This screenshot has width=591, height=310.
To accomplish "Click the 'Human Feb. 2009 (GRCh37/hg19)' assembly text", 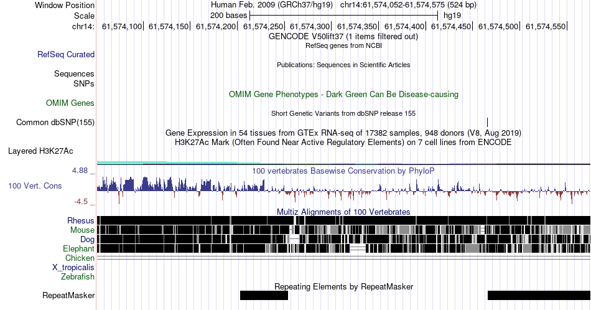I will [x=272, y=5].
